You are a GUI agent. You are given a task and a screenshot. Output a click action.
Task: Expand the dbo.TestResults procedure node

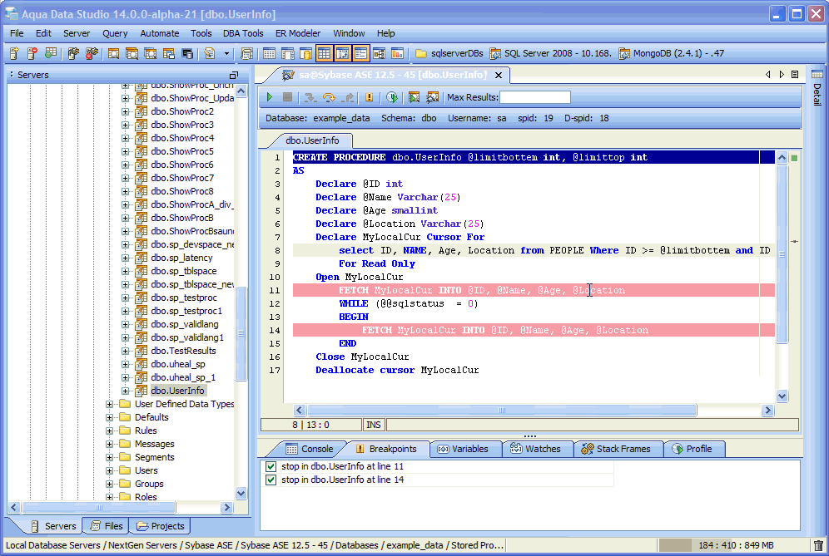pyautogui.click(x=126, y=351)
